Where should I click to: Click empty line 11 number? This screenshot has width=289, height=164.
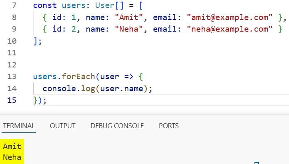[x=12, y=53]
